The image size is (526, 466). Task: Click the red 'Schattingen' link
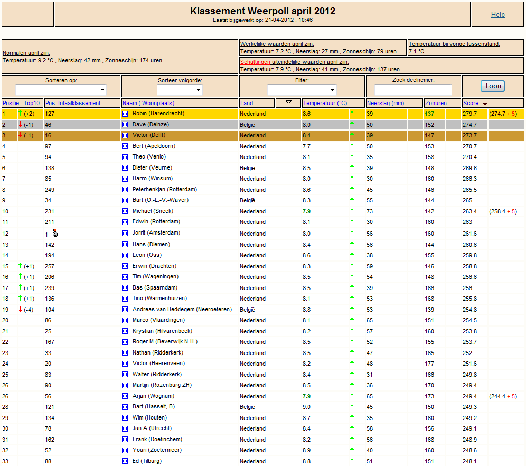pos(255,62)
